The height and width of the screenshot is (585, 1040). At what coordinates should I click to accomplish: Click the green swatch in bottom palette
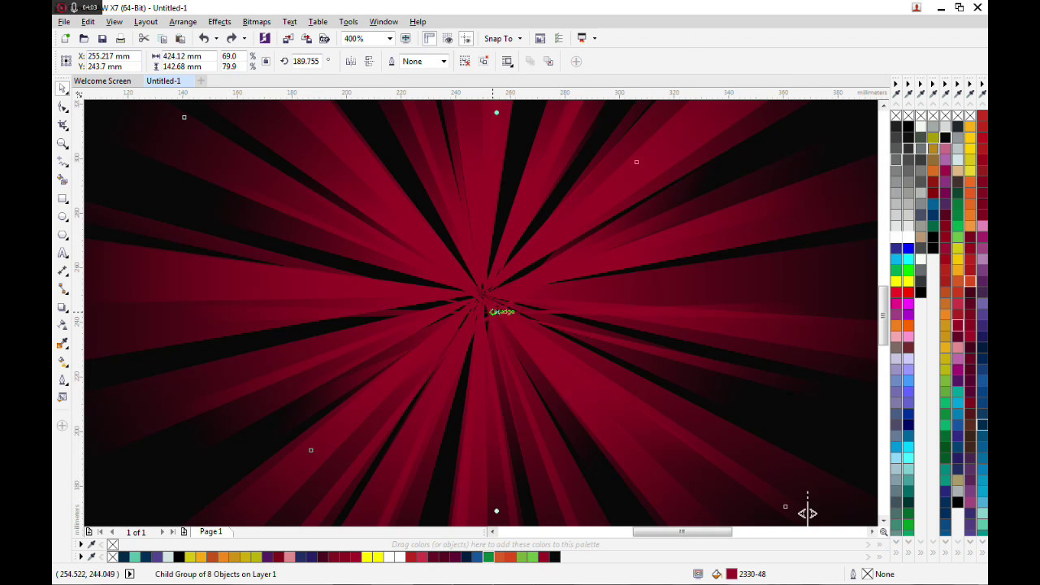pos(488,557)
